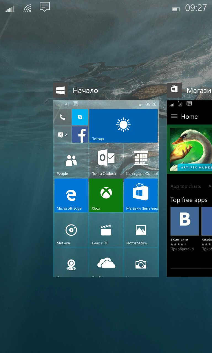Tap the cellular signal bars in the status bar
Viewport: 212px width, 353px height.
(10, 9)
